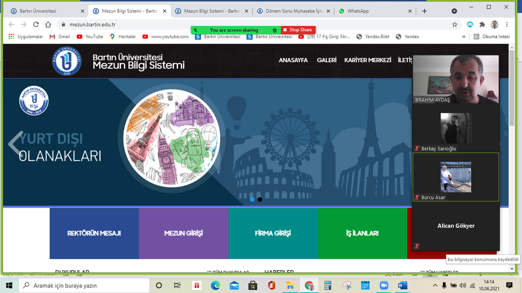The image size is (522, 293).
Task: Open Microsoft Word in the taskbar
Action: pyautogui.click(x=402, y=285)
